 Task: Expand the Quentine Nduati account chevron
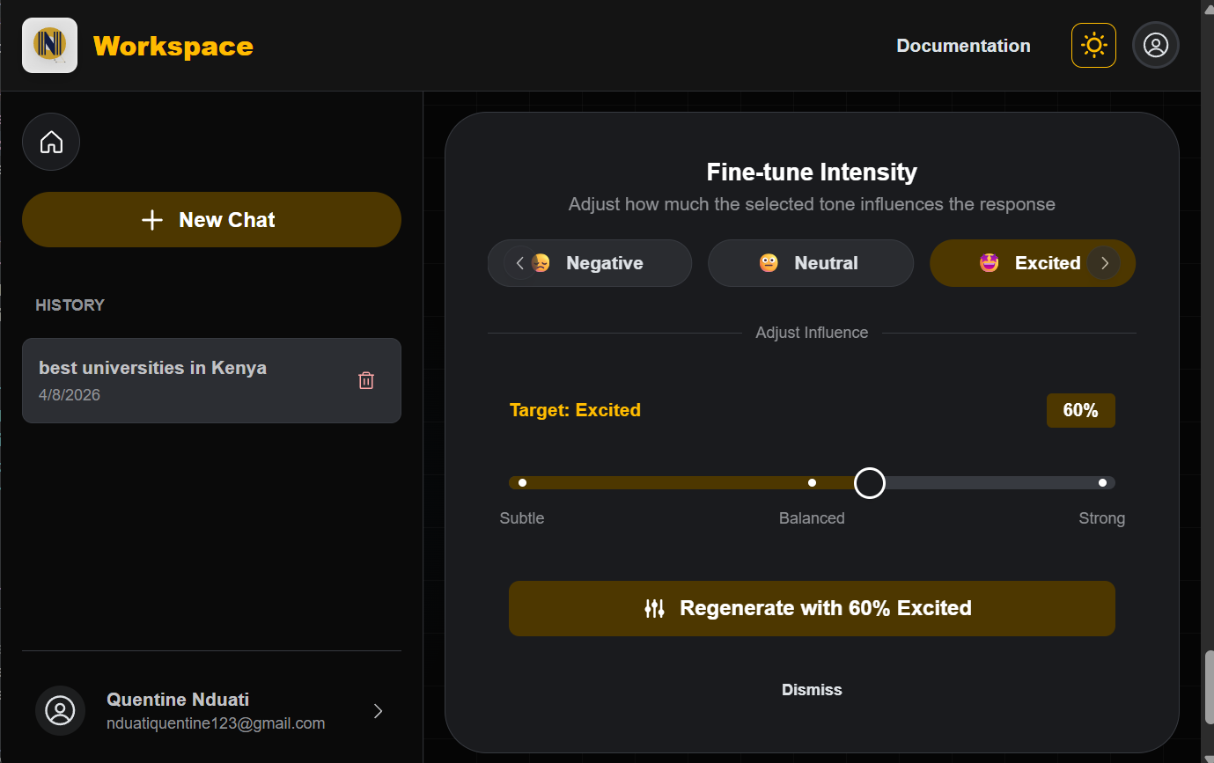pyautogui.click(x=378, y=711)
